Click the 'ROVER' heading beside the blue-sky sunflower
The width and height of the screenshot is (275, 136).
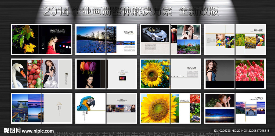pyautogui.click(x=191, y=68)
